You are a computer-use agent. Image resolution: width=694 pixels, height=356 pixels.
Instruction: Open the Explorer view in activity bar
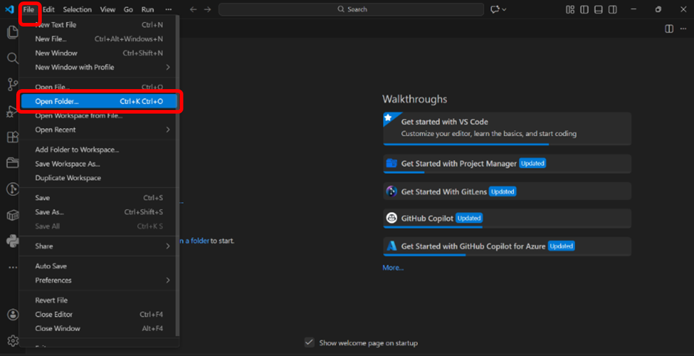coord(12,32)
